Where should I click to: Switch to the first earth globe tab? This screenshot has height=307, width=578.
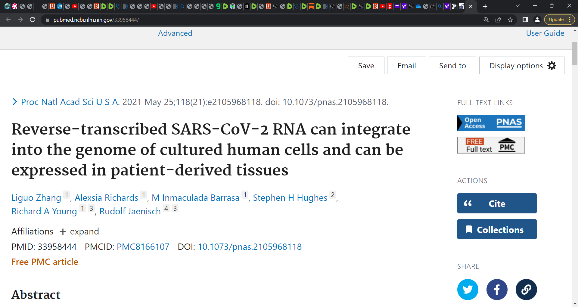pyautogui.click(x=7, y=6)
